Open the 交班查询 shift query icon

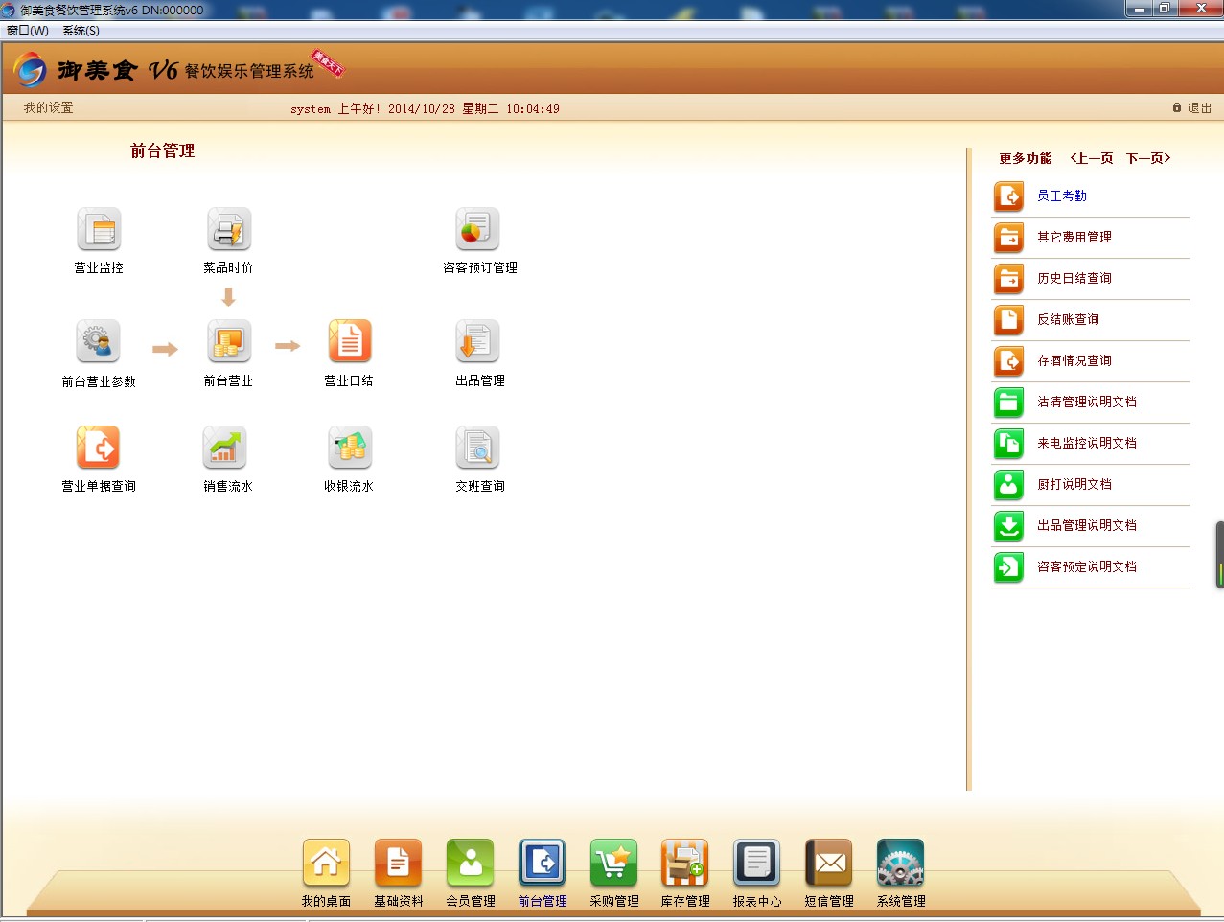(477, 448)
